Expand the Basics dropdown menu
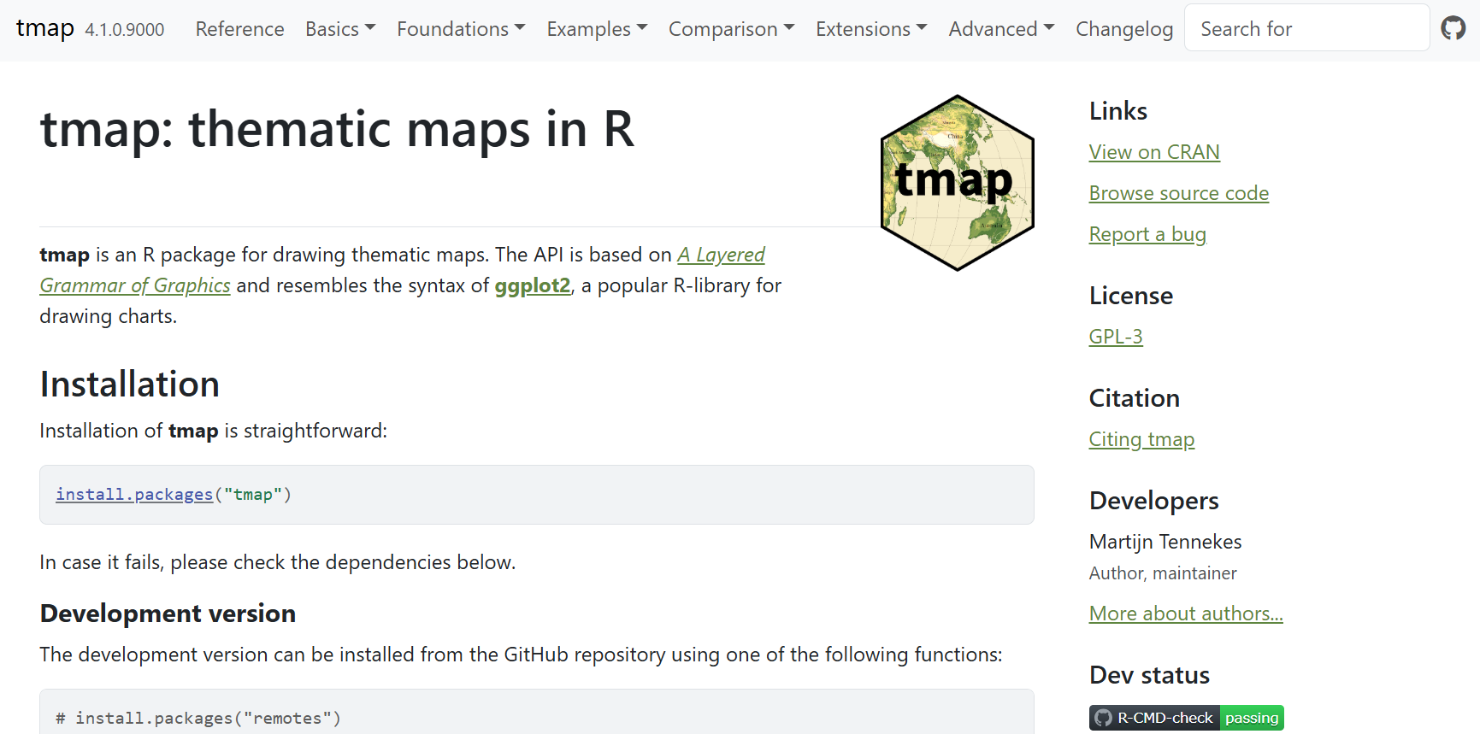 click(339, 29)
